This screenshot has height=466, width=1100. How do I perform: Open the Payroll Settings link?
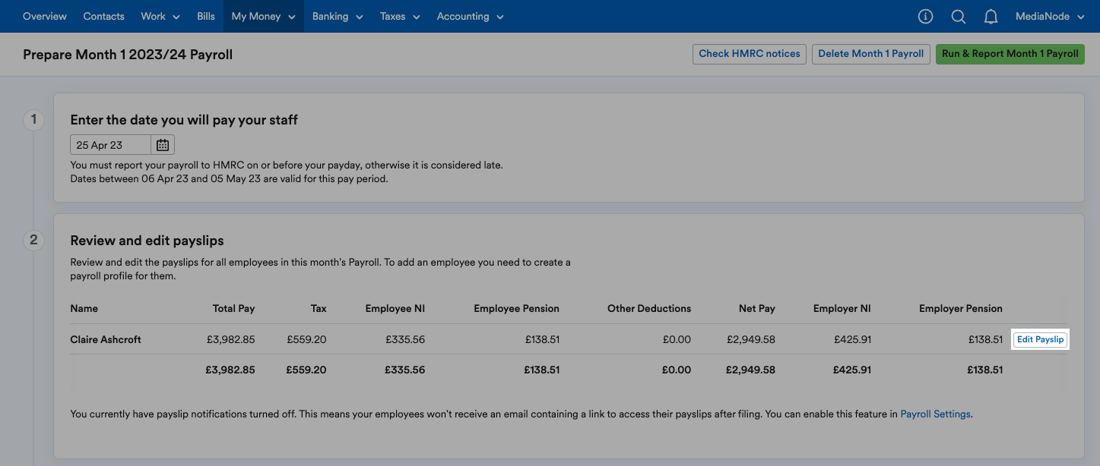pyautogui.click(x=935, y=414)
